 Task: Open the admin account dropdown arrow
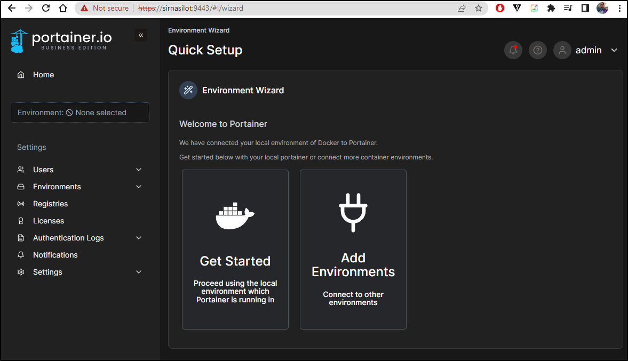click(x=614, y=50)
